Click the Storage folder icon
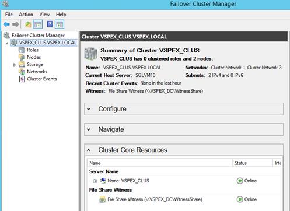Image resolution: width=290 pixels, height=211 pixels. pyautogui.click(x=22, y=64)
